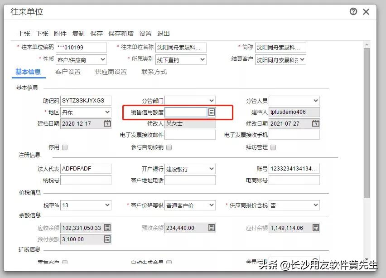Click the 纳税号 input field
This screenshot has width=386, height=278.
(86, 180)
